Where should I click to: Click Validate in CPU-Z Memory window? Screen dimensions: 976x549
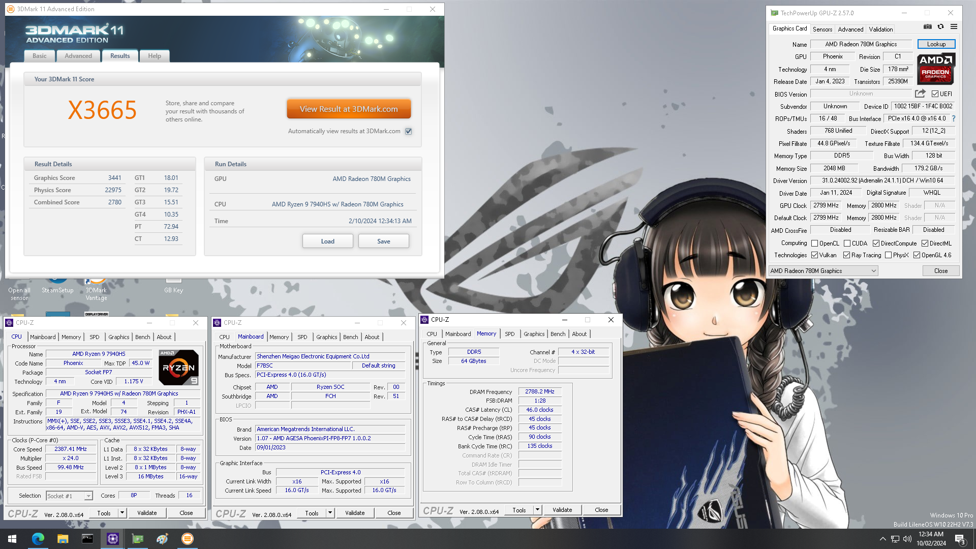pyautogui.click(x=562, y=510)
